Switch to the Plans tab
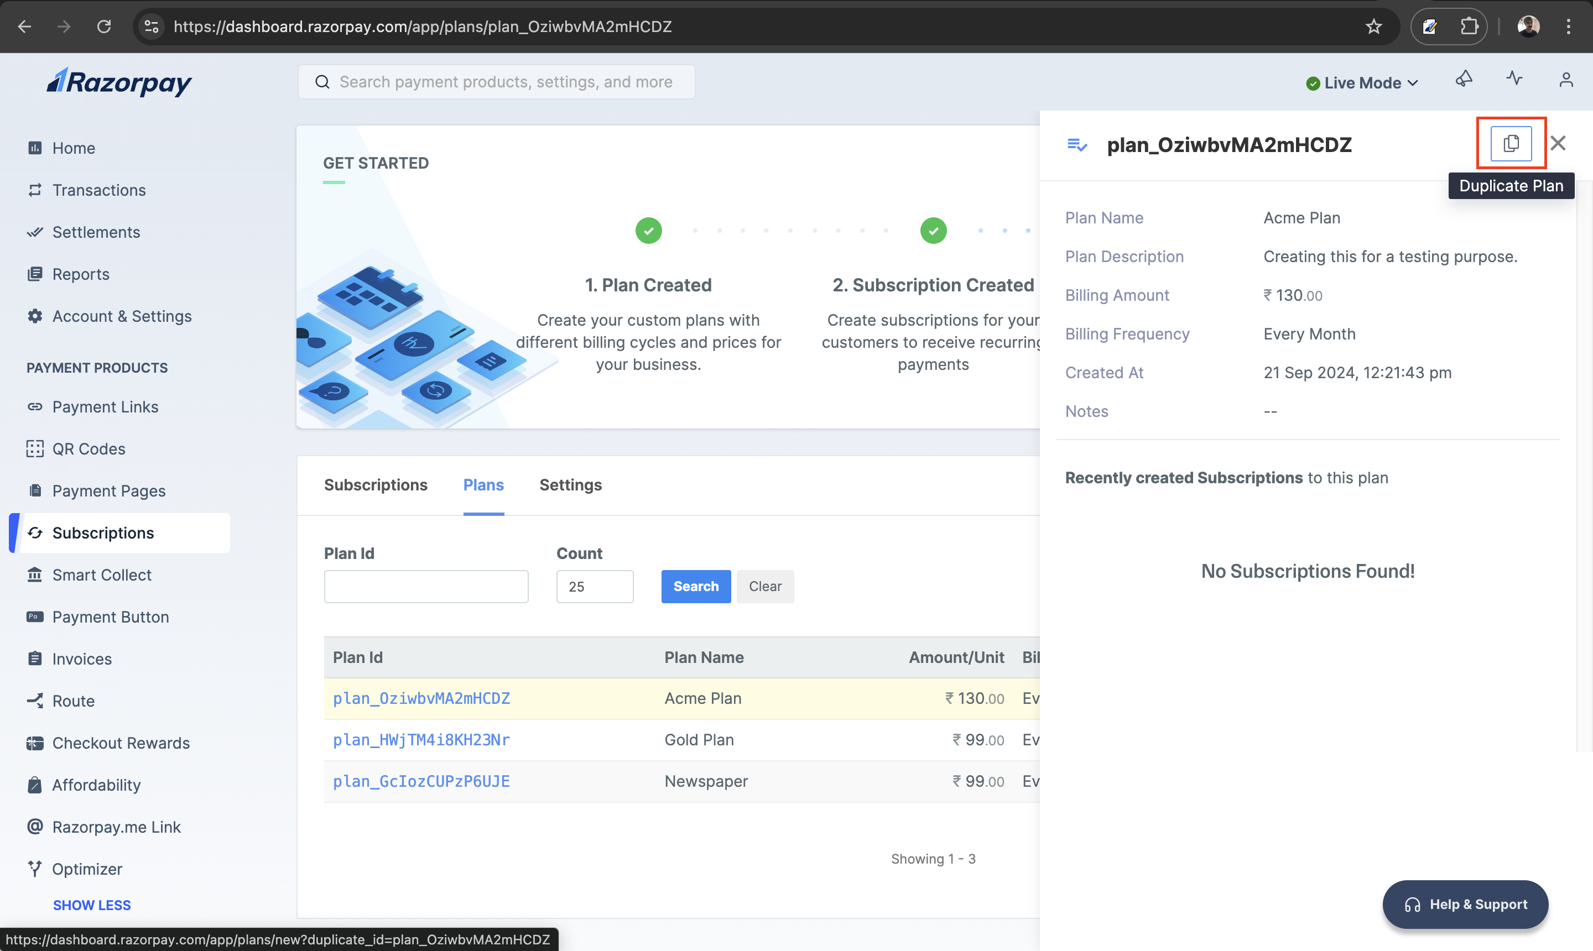 (x=483, y=484)
